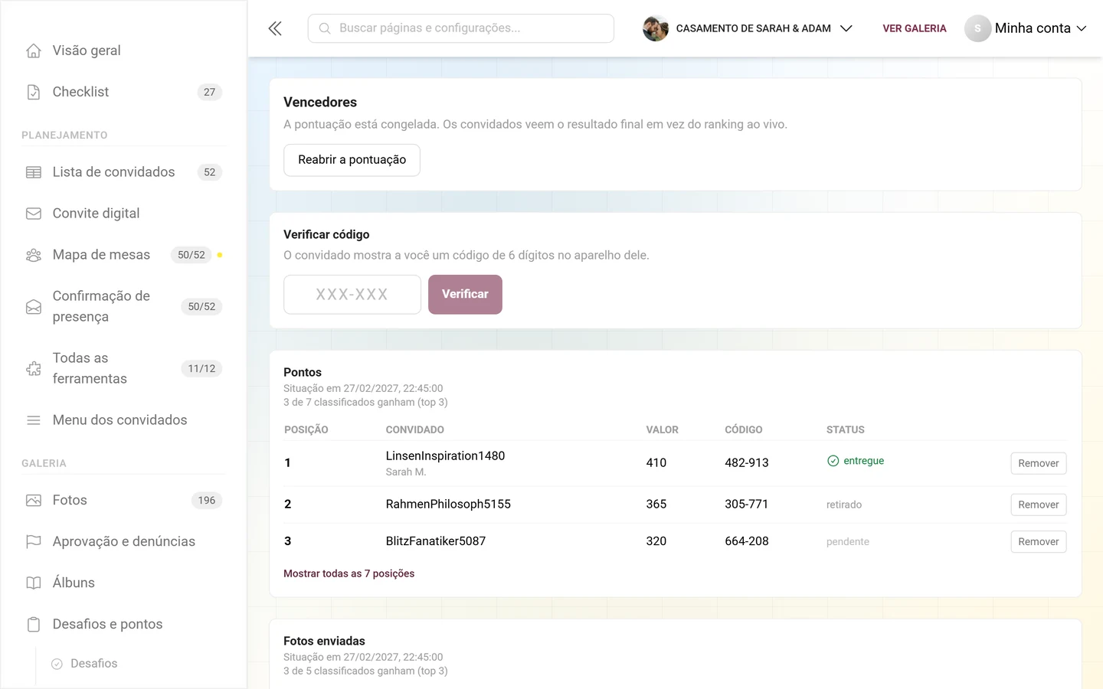Screen dimensions: 1103x689
Task: Click the 'retirado' status text
Action: (x=844, y=505)
